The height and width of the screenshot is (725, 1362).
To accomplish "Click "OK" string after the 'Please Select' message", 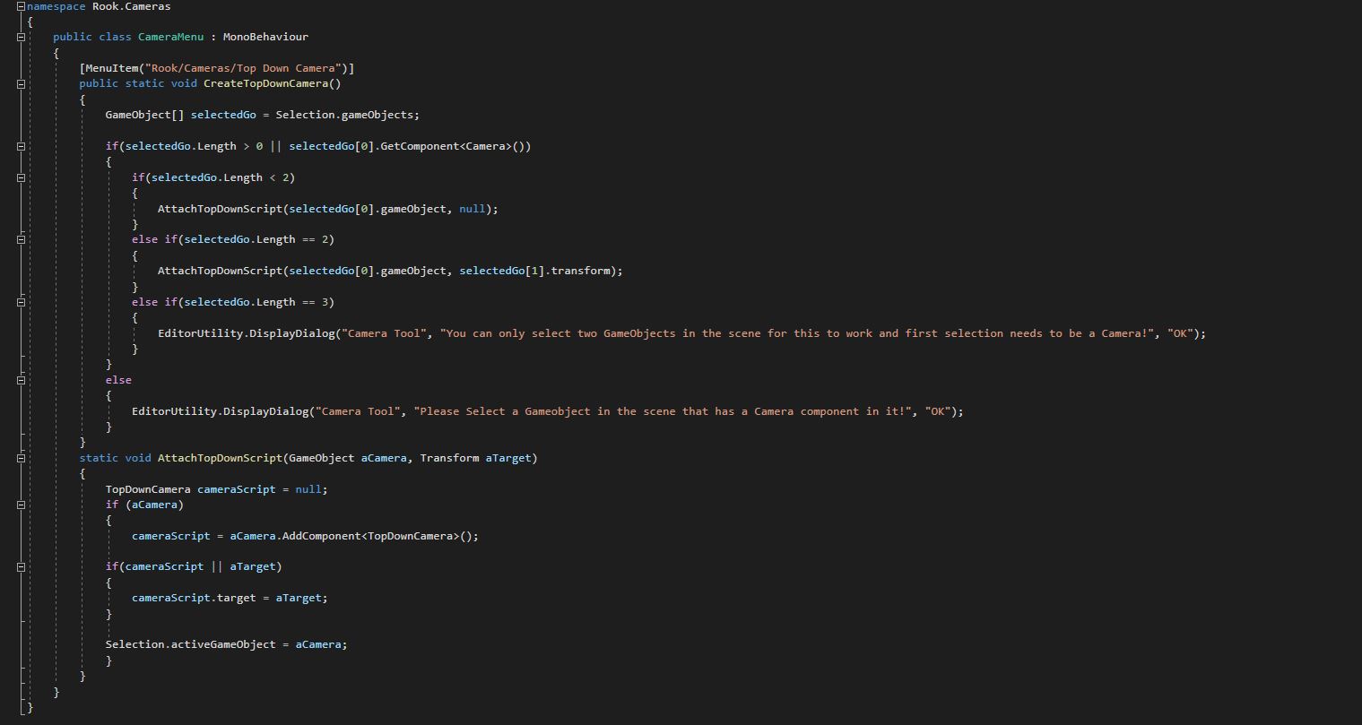I will click(x=937, y=411).
